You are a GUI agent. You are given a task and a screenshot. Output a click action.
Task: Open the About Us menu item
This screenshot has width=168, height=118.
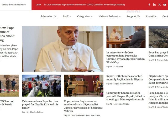click(x=151, y=16)
